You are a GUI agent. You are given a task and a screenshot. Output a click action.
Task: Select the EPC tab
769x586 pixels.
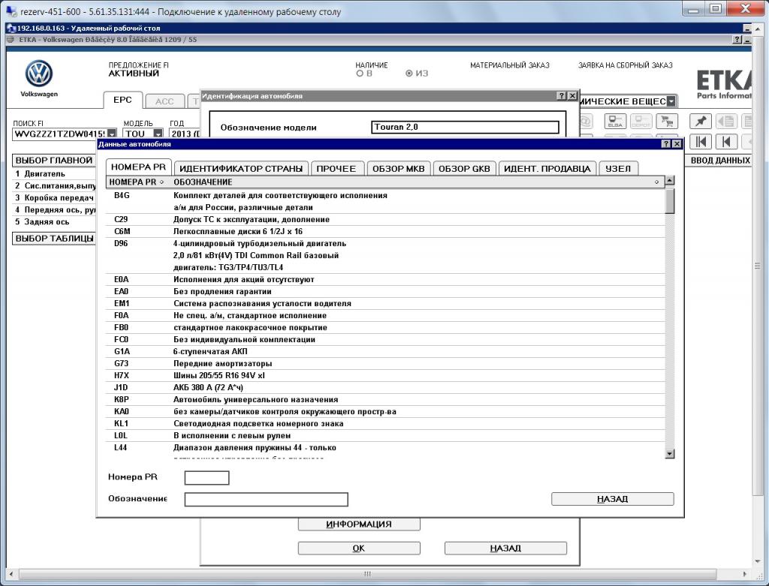point(122,100)
